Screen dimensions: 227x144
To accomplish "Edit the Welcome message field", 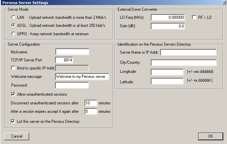I will point(82,77).
